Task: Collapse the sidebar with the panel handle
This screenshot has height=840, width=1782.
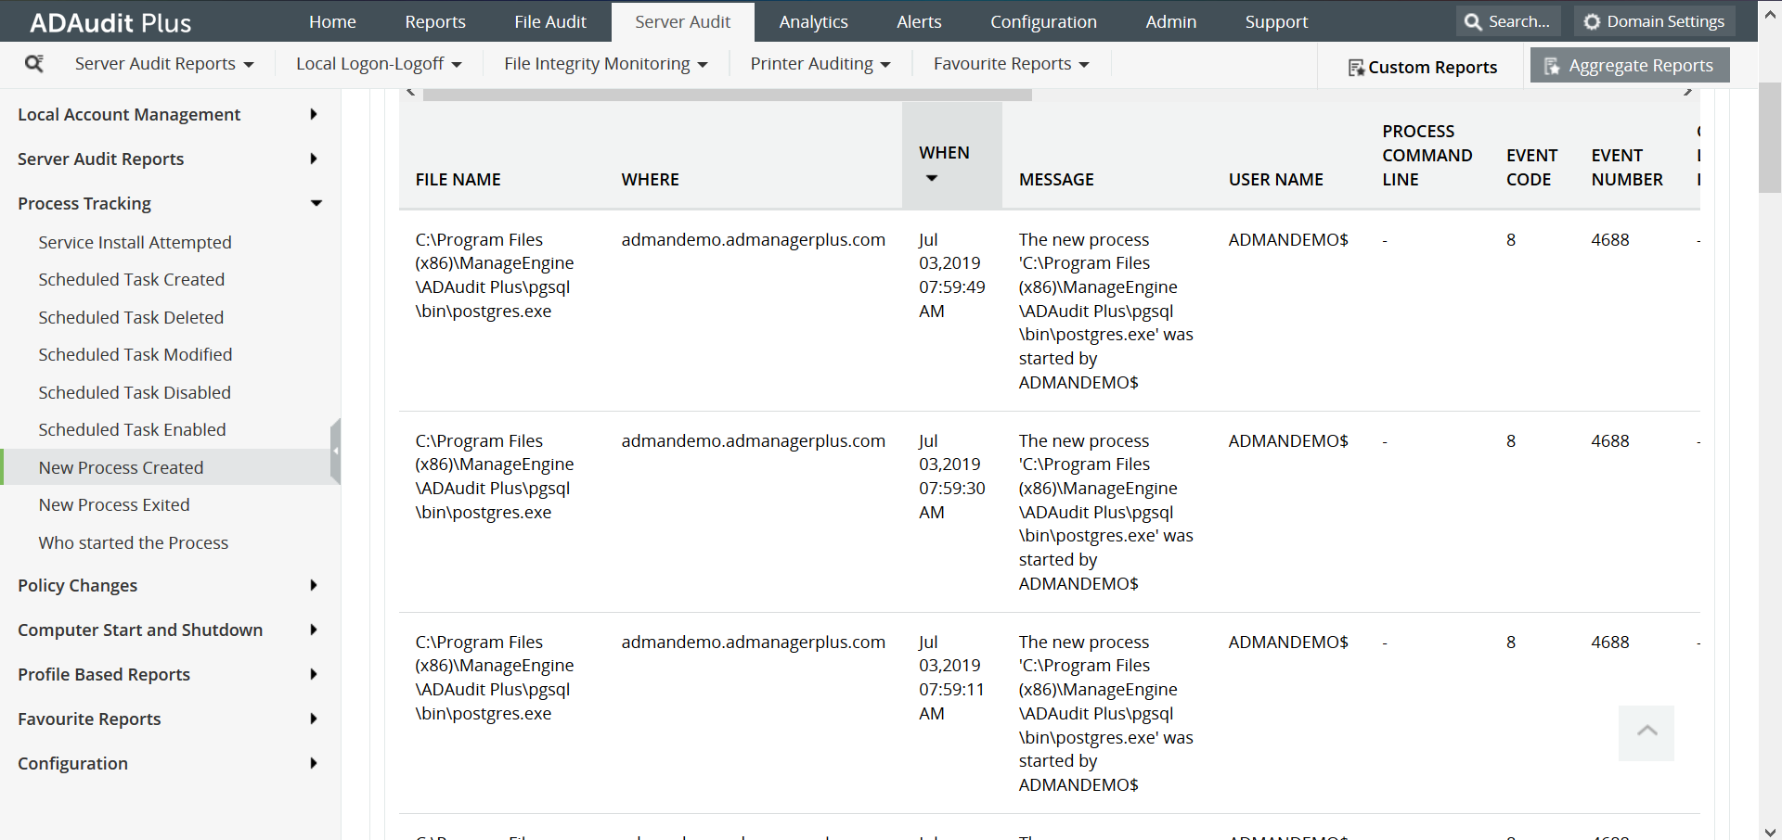Action: pos(335,451)
